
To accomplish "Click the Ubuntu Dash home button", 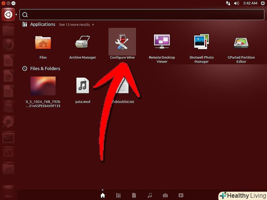I will (8, 15).
